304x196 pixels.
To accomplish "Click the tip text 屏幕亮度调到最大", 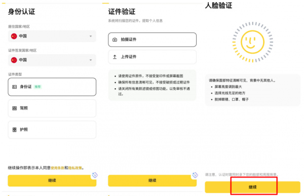I will (x=228, y=87).
